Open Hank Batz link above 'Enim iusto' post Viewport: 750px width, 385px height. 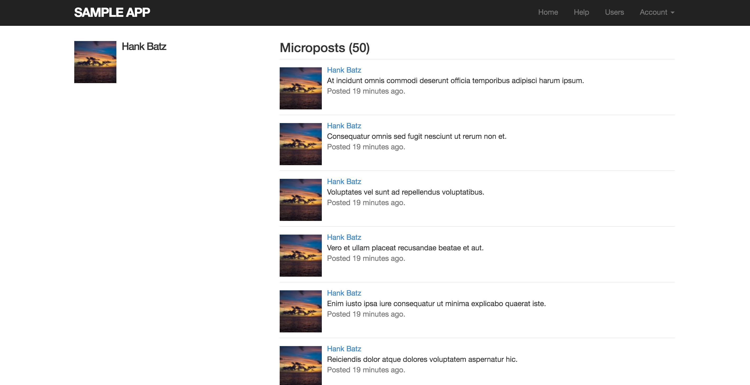coord(344,293)
